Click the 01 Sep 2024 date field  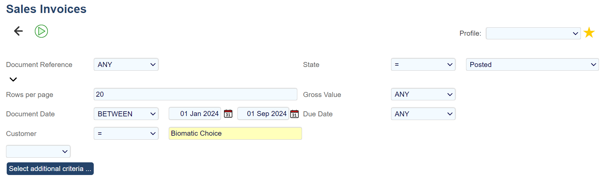[x=263, y=114]
